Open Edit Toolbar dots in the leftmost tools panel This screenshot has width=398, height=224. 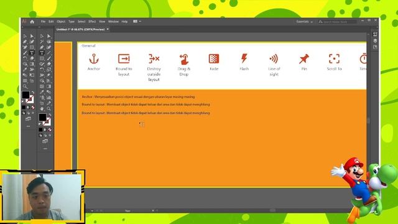point(28,126)
